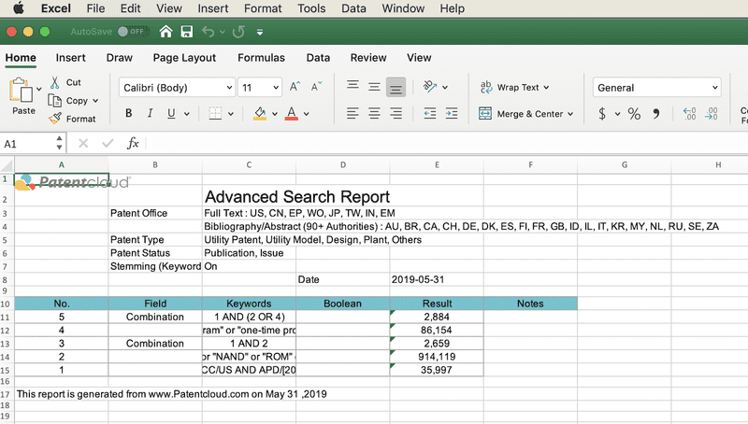Open the undo history dropdown arrow

point(223,32)
